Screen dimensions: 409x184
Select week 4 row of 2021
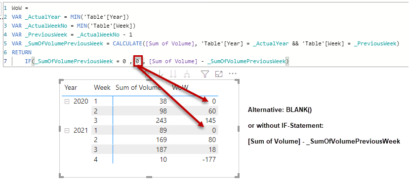point(96,159)
